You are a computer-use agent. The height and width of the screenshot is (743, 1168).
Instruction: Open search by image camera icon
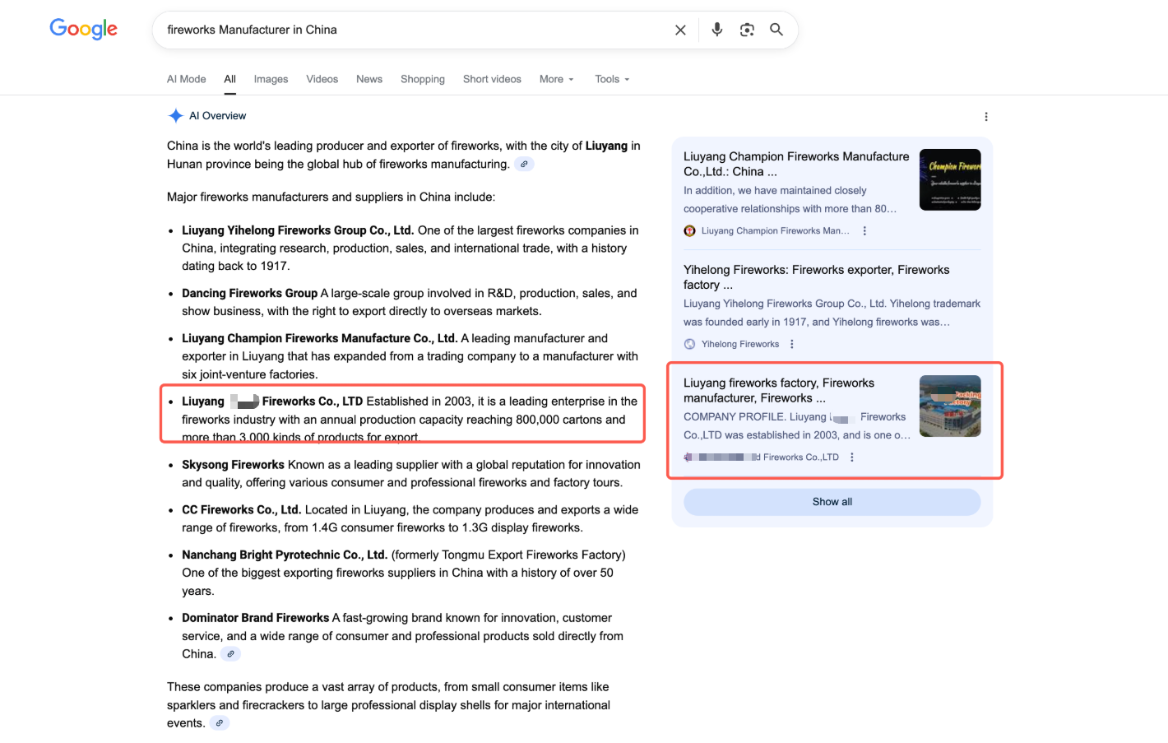coord(747,30)
